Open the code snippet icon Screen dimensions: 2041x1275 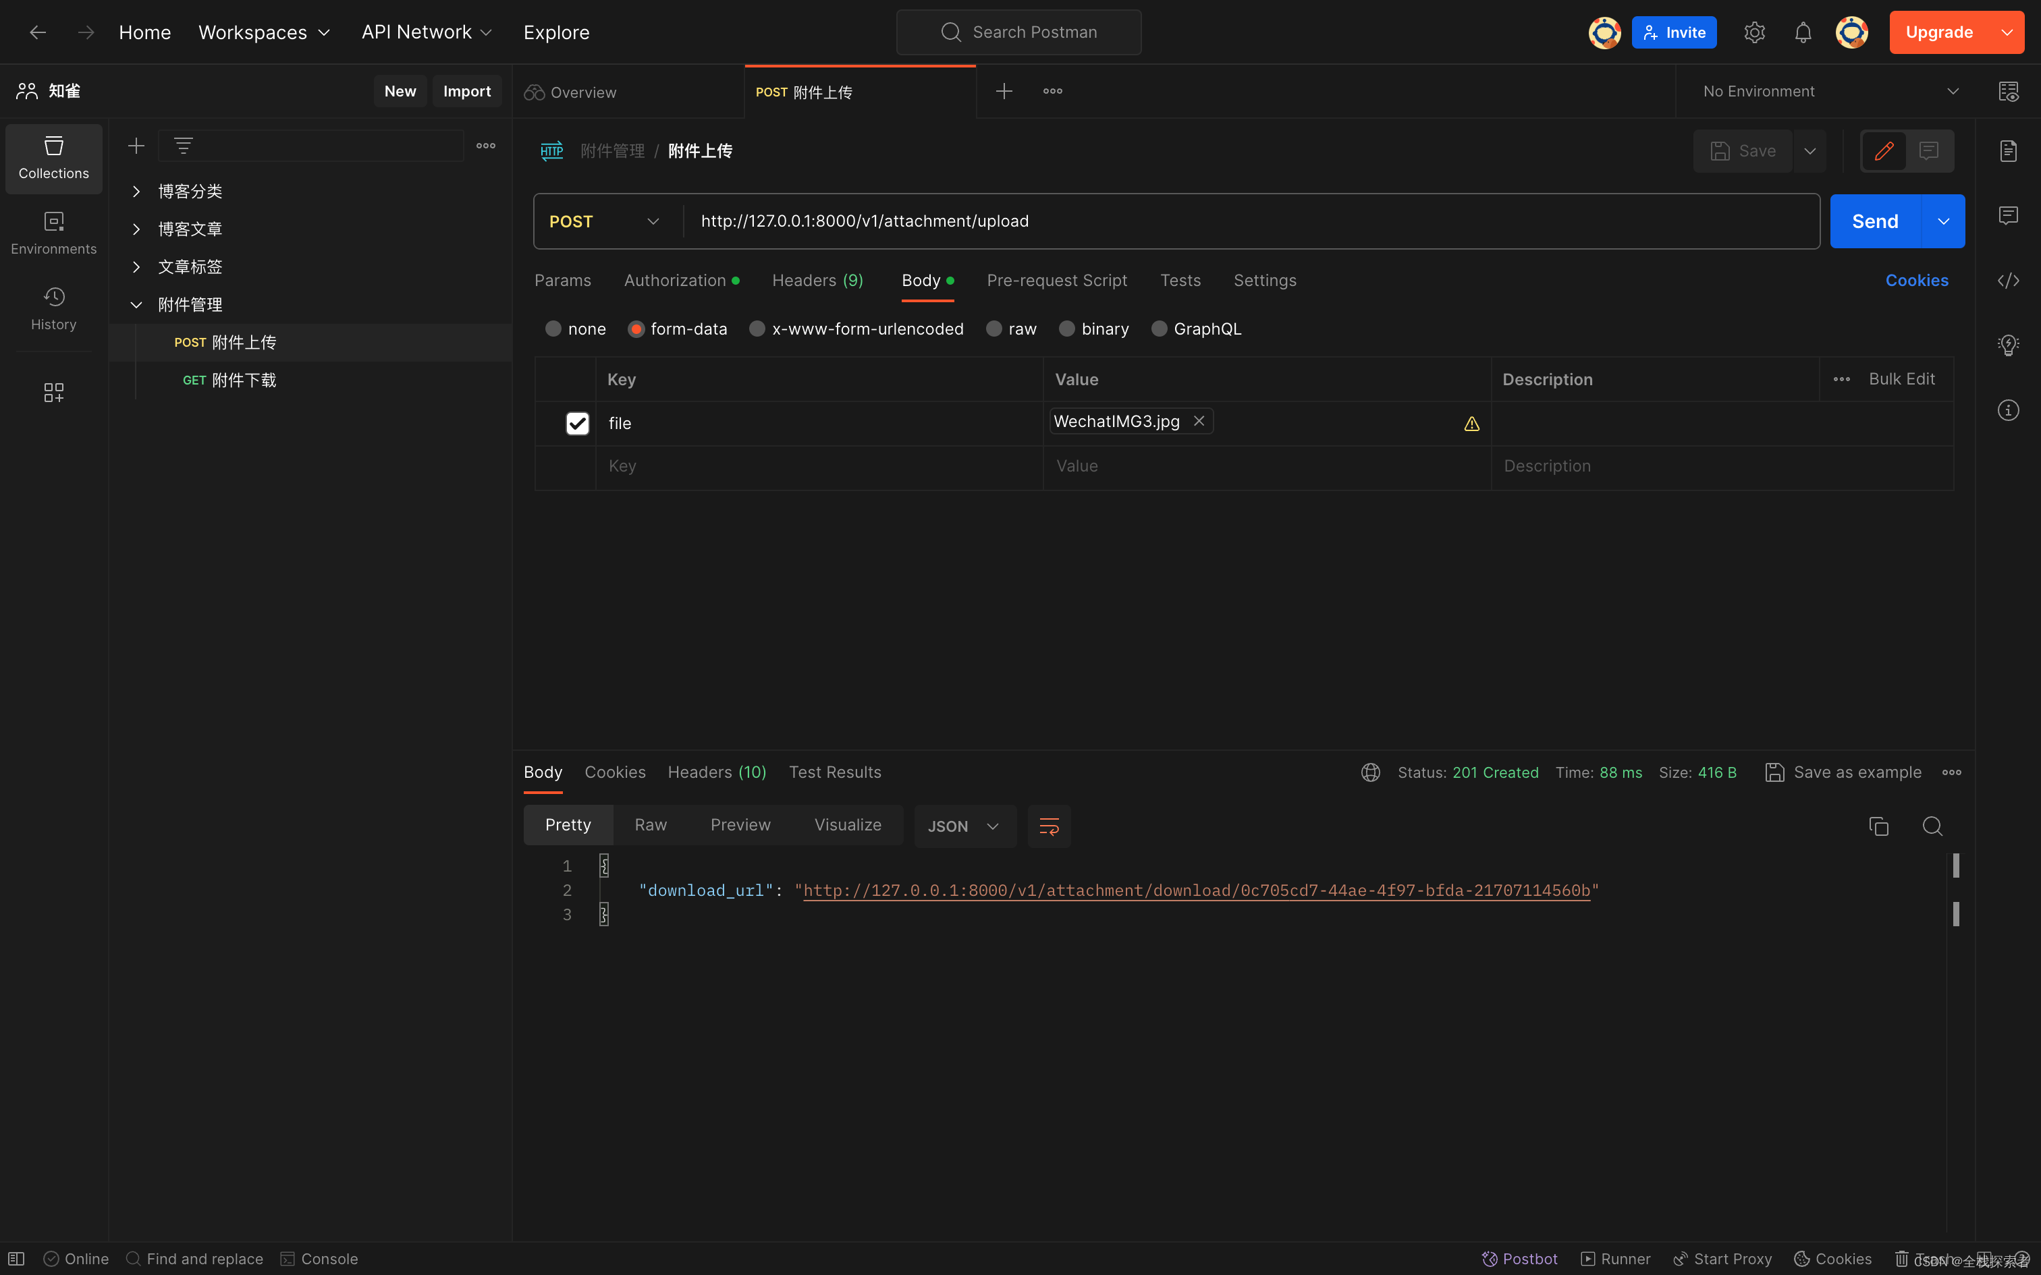[x=2008, y=281]
